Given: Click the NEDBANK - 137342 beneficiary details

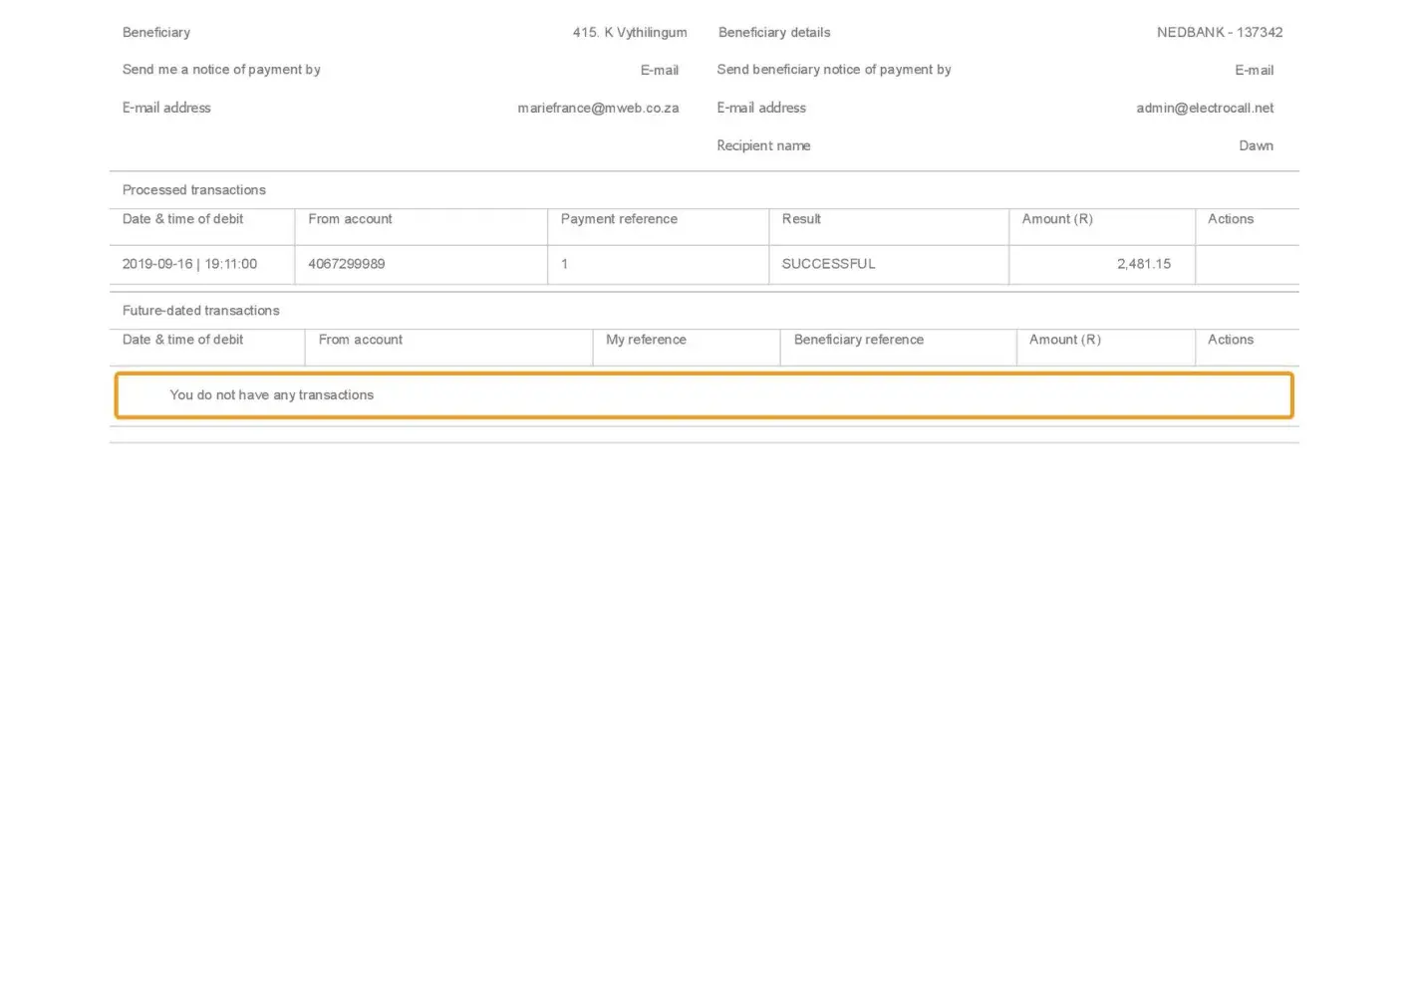Looking at the screenshot, I should click(x=1219, y=32).
